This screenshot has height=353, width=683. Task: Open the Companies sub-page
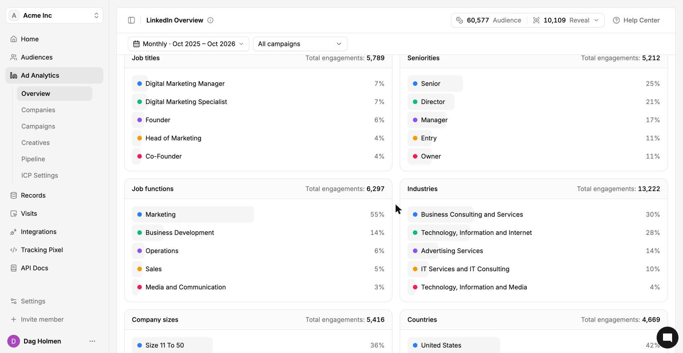click(x=38, y=110)
